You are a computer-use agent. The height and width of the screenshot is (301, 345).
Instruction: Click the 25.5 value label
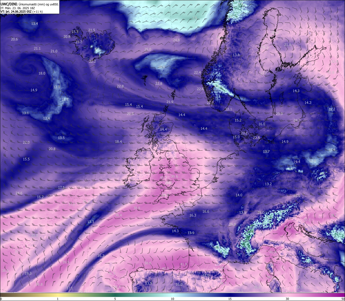coord(130,114)
